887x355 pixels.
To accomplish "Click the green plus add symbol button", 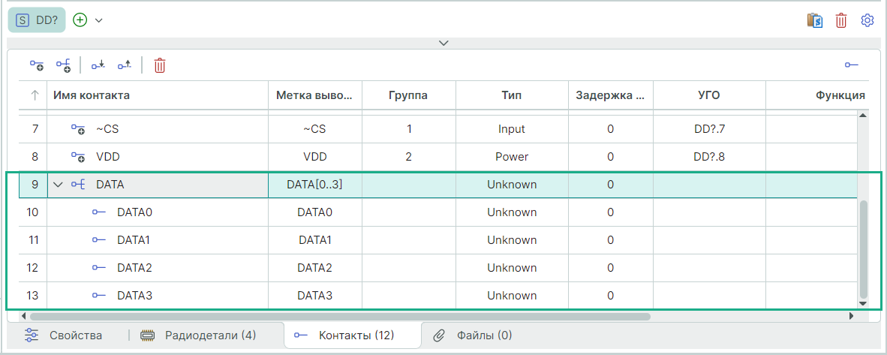I will [80, 20].
